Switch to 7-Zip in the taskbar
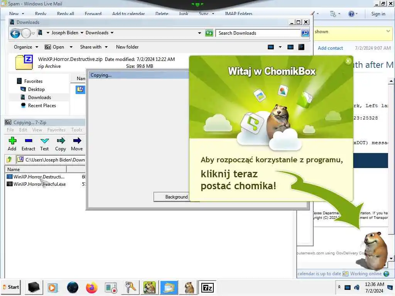 click(x=207, y=288)
